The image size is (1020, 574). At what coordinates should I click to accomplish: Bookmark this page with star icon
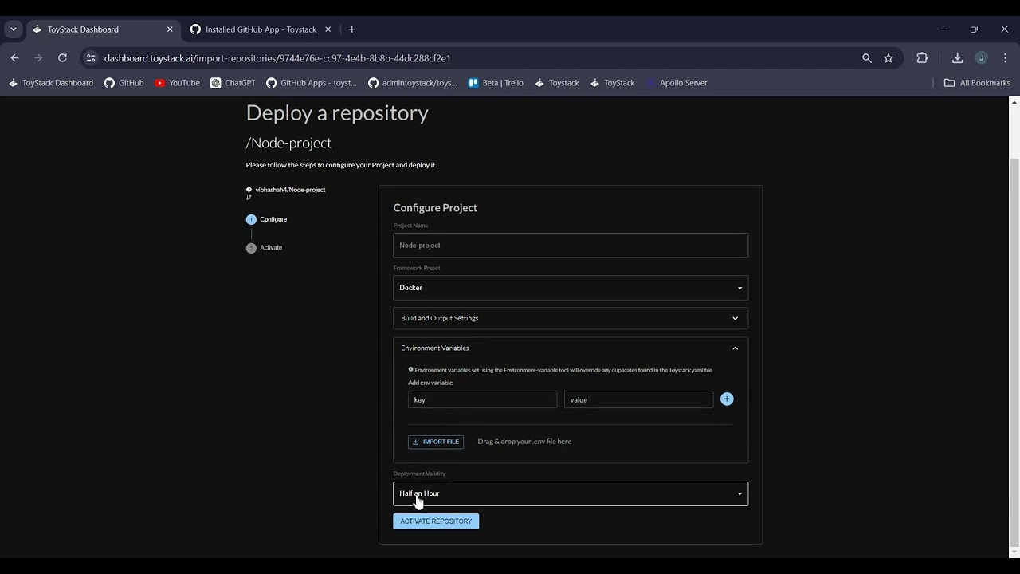pyautogui.click(x=889, y=58)
